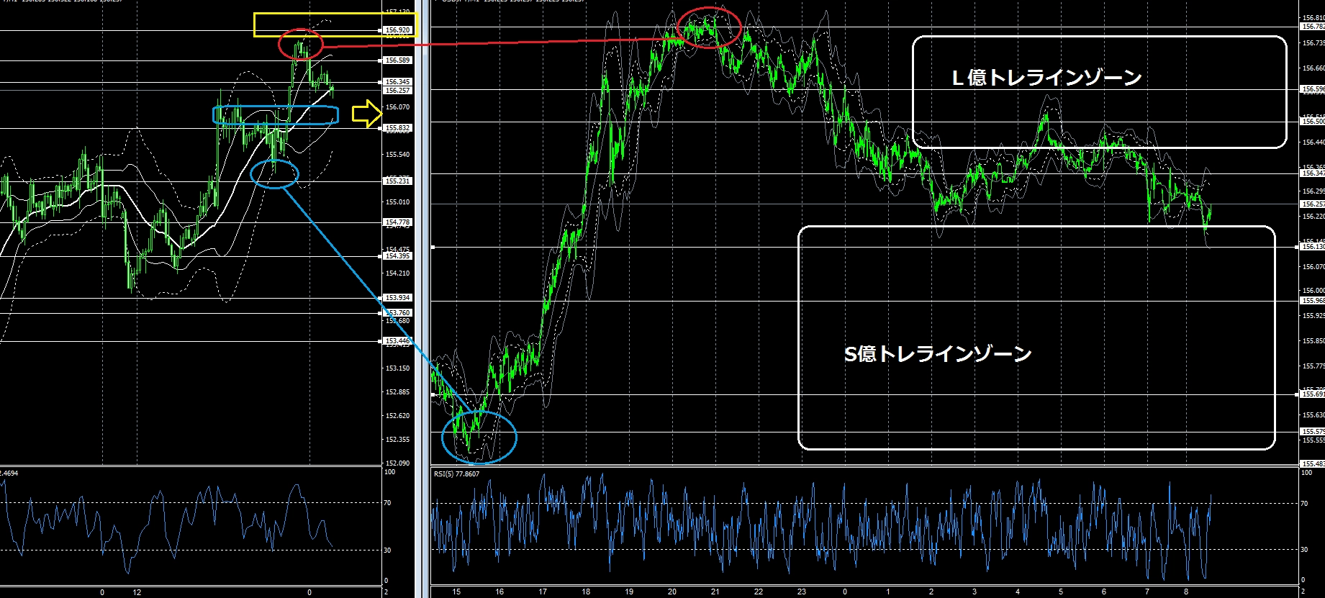
Task: Click the 155.010 value on left price scale
Action: point(398,202)
